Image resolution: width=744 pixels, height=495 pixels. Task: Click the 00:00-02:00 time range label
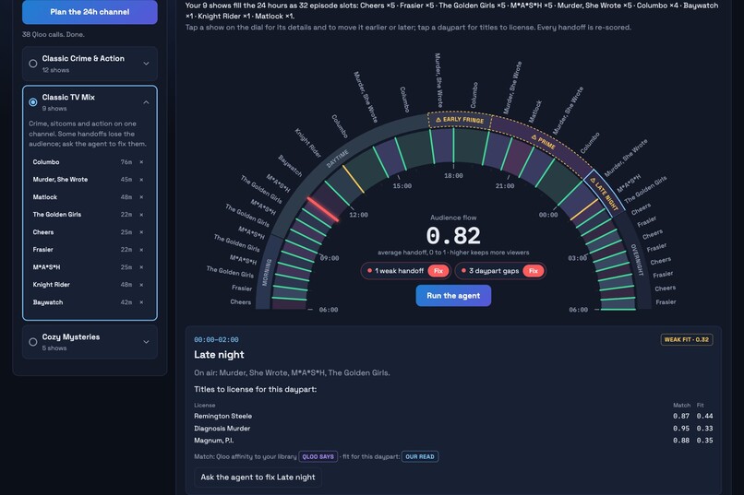point(216,339)
